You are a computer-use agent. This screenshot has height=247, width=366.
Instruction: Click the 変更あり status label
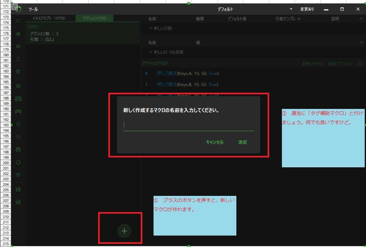307,9
